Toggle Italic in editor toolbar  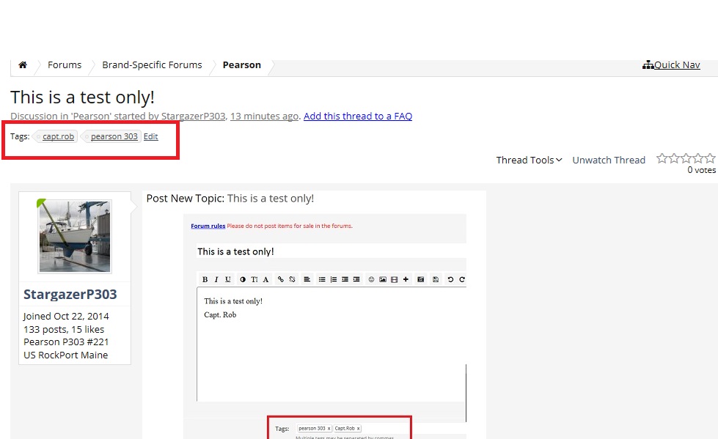[216, 279]
